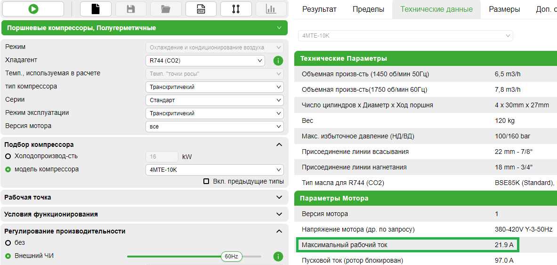Open Режим эксплуатации dropdown
Viewport: 557px width, 265px height.
coord(215,113)
